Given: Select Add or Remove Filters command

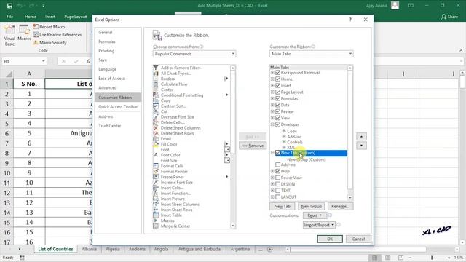Looking at the screenshot, I should click(181, 68).
